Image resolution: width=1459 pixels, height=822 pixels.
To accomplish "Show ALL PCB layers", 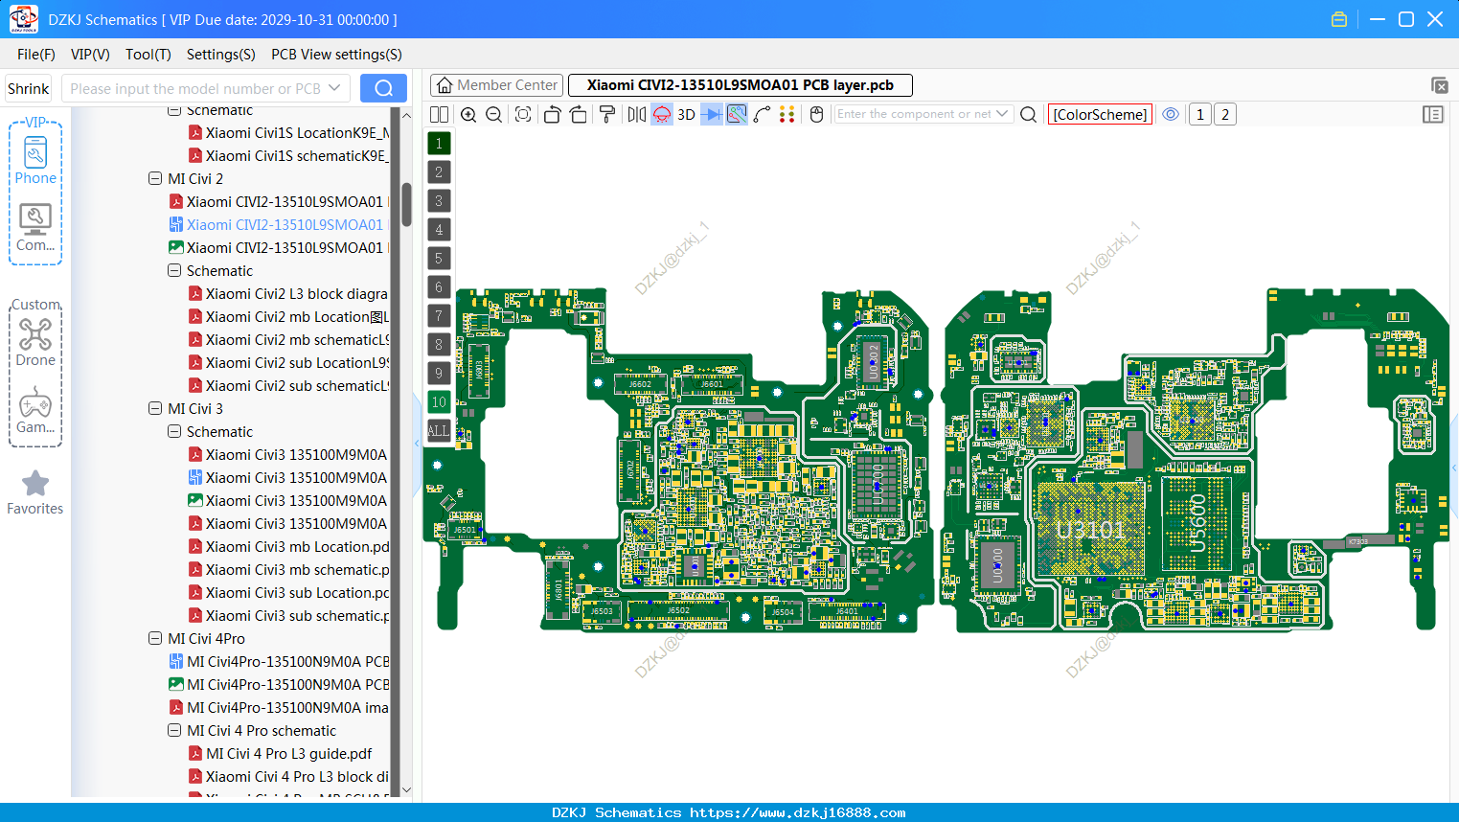I will click(x=439, y=431).
